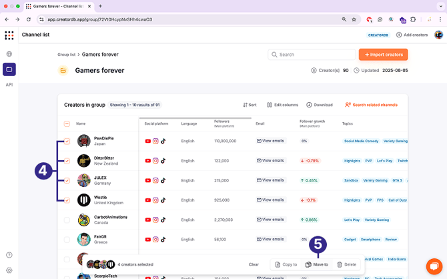Uncheck the JULEX checkbox
Screen dimensions: 447x279
point(67,181)
